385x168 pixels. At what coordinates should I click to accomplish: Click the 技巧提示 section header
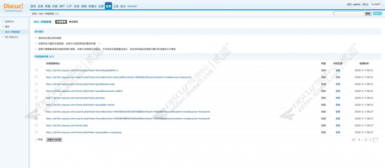pos(39,32)
